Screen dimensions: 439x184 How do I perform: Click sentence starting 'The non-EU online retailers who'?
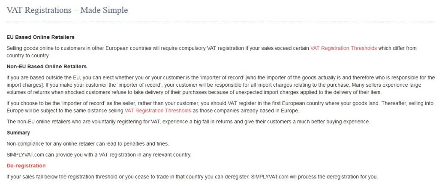tap(188, 122)
